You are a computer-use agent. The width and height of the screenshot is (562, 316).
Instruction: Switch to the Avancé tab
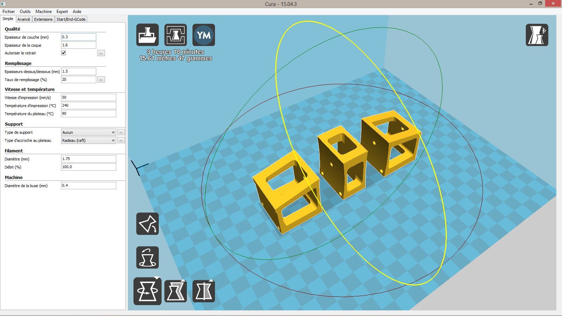pos(24,19)
